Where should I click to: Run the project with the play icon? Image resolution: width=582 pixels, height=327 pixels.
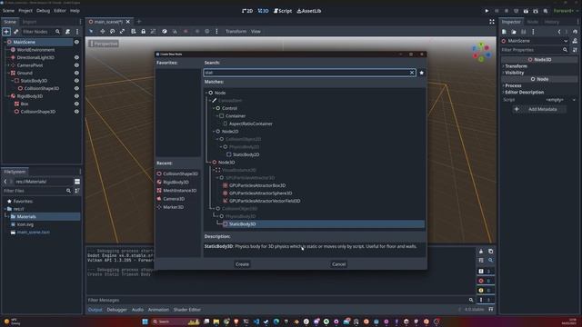487,11
